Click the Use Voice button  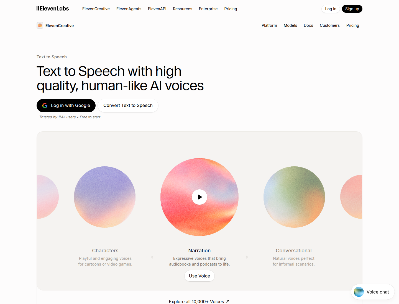pos(199,276)
